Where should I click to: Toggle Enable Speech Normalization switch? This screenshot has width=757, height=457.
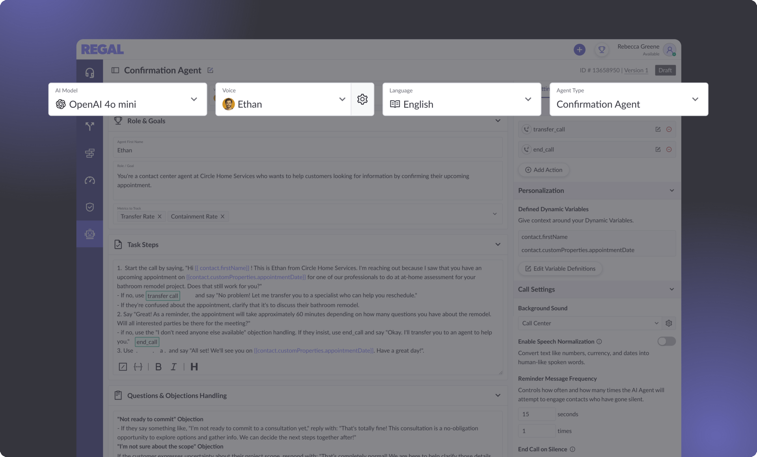coord(666,341)
